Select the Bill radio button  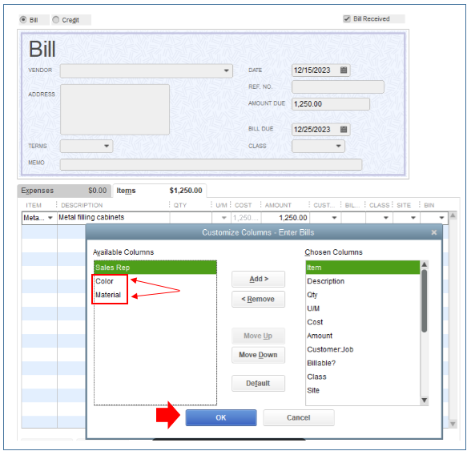point(23,20)
